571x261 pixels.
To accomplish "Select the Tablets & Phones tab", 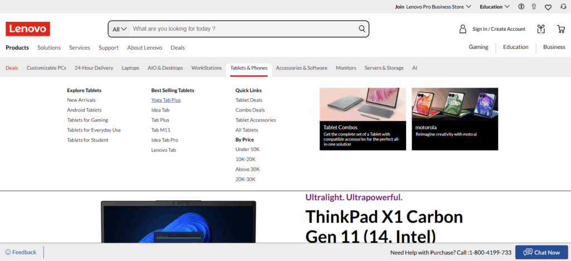I will 249,67.
